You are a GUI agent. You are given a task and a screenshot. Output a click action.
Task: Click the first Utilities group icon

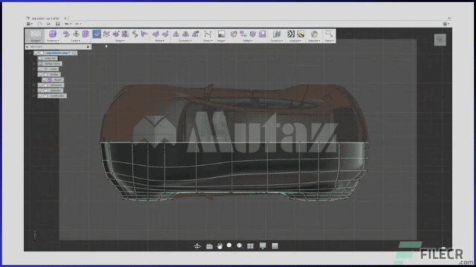[x=233, y=34]
